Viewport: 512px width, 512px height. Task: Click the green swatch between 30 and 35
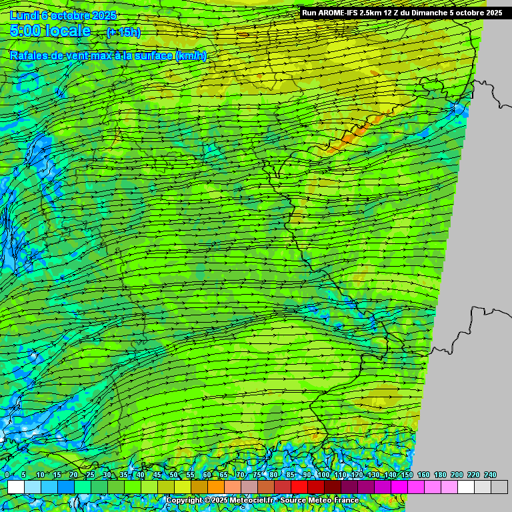[115, 487]
